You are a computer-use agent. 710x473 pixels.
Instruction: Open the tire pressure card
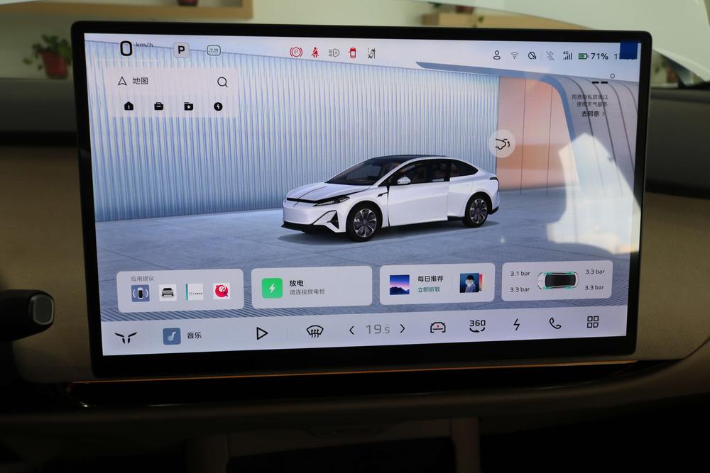pyautogui.click(x=557, y=280)
